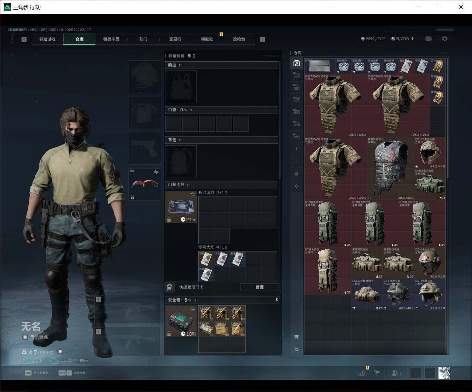
Task: Click the player avatar thumbnail
Action: 444,373
